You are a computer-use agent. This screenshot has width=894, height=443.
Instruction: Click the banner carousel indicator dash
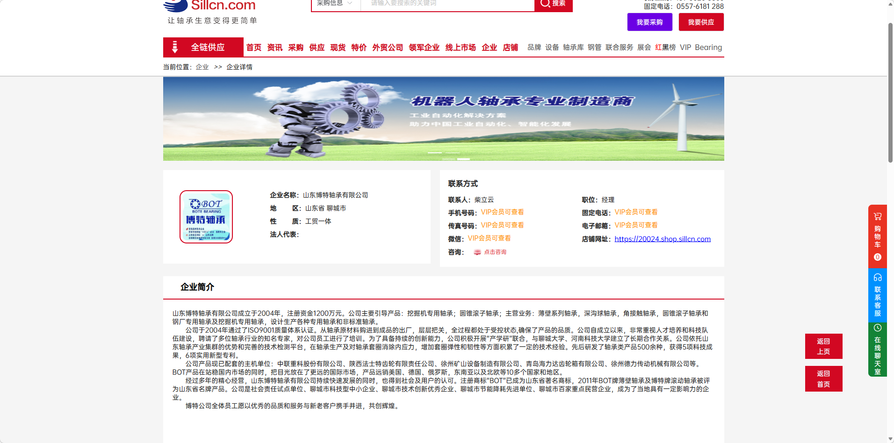(435, 153)
